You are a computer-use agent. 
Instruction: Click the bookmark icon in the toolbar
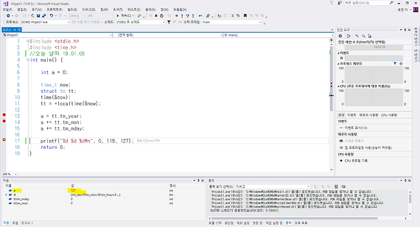pos(245,16)
